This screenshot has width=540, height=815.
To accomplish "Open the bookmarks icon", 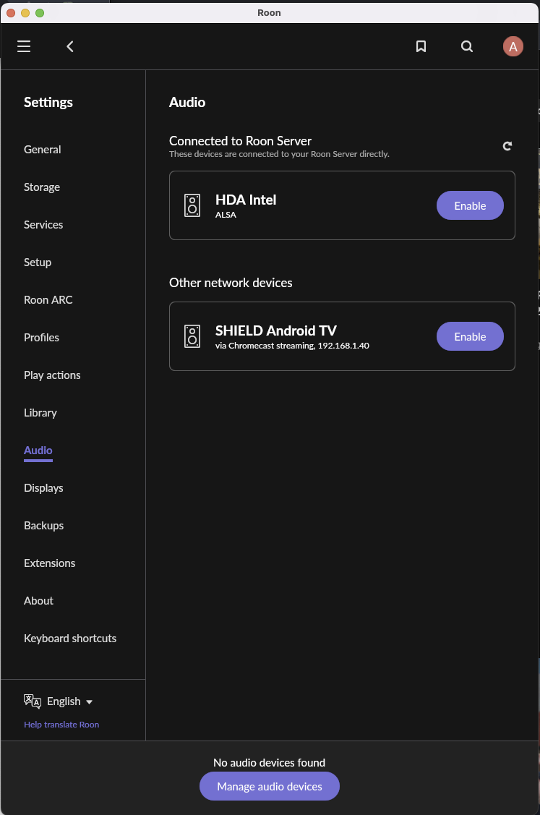I will tap(421, 46).
